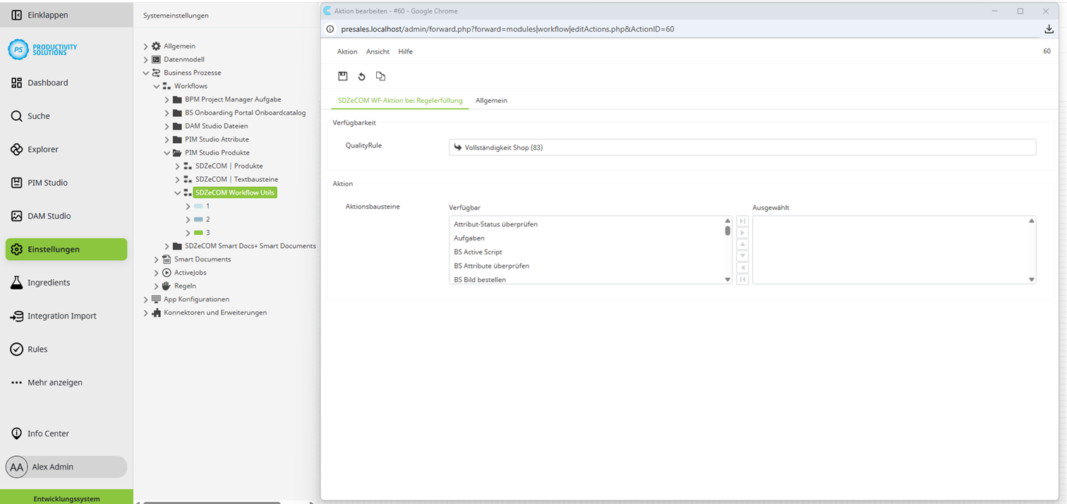Transfer selected Baustein using the single right arrow
Viewport: 1067px width, 504px height.
[x=742, y=233]
